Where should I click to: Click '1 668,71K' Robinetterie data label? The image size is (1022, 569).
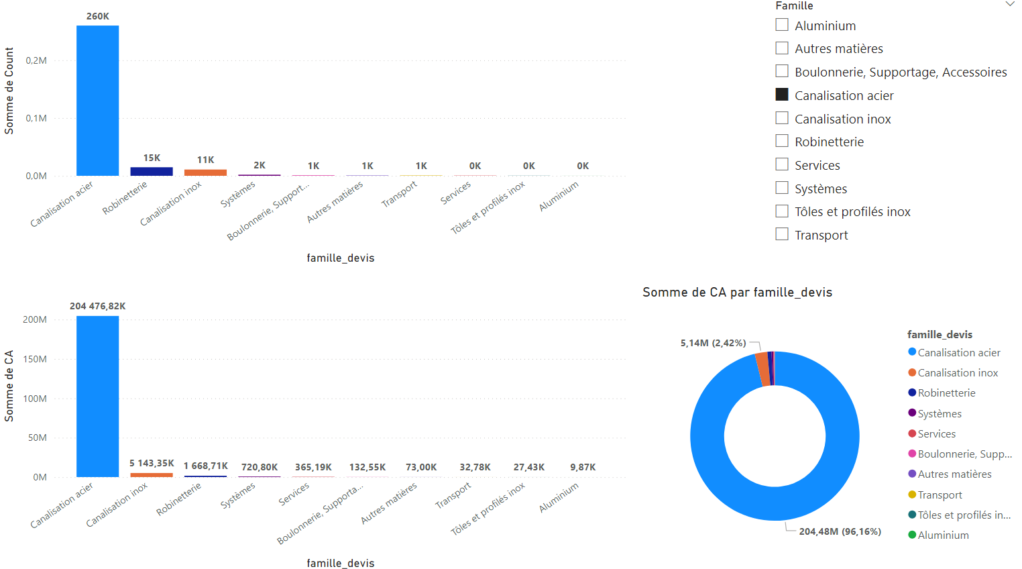coord(206,466)
